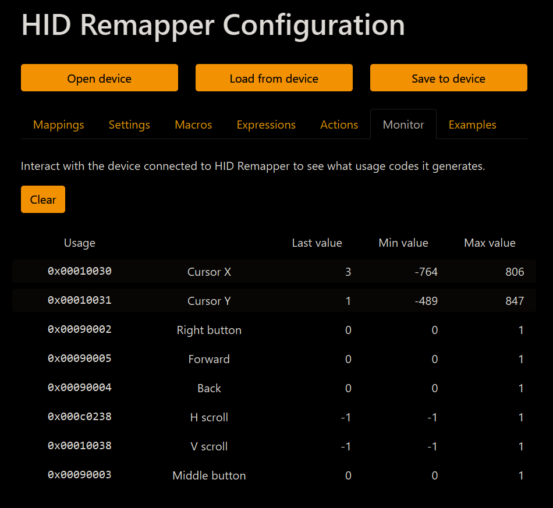Click the V scroll usage entry
The width and height of the screenshot is (553, 508).
(274, 446)
